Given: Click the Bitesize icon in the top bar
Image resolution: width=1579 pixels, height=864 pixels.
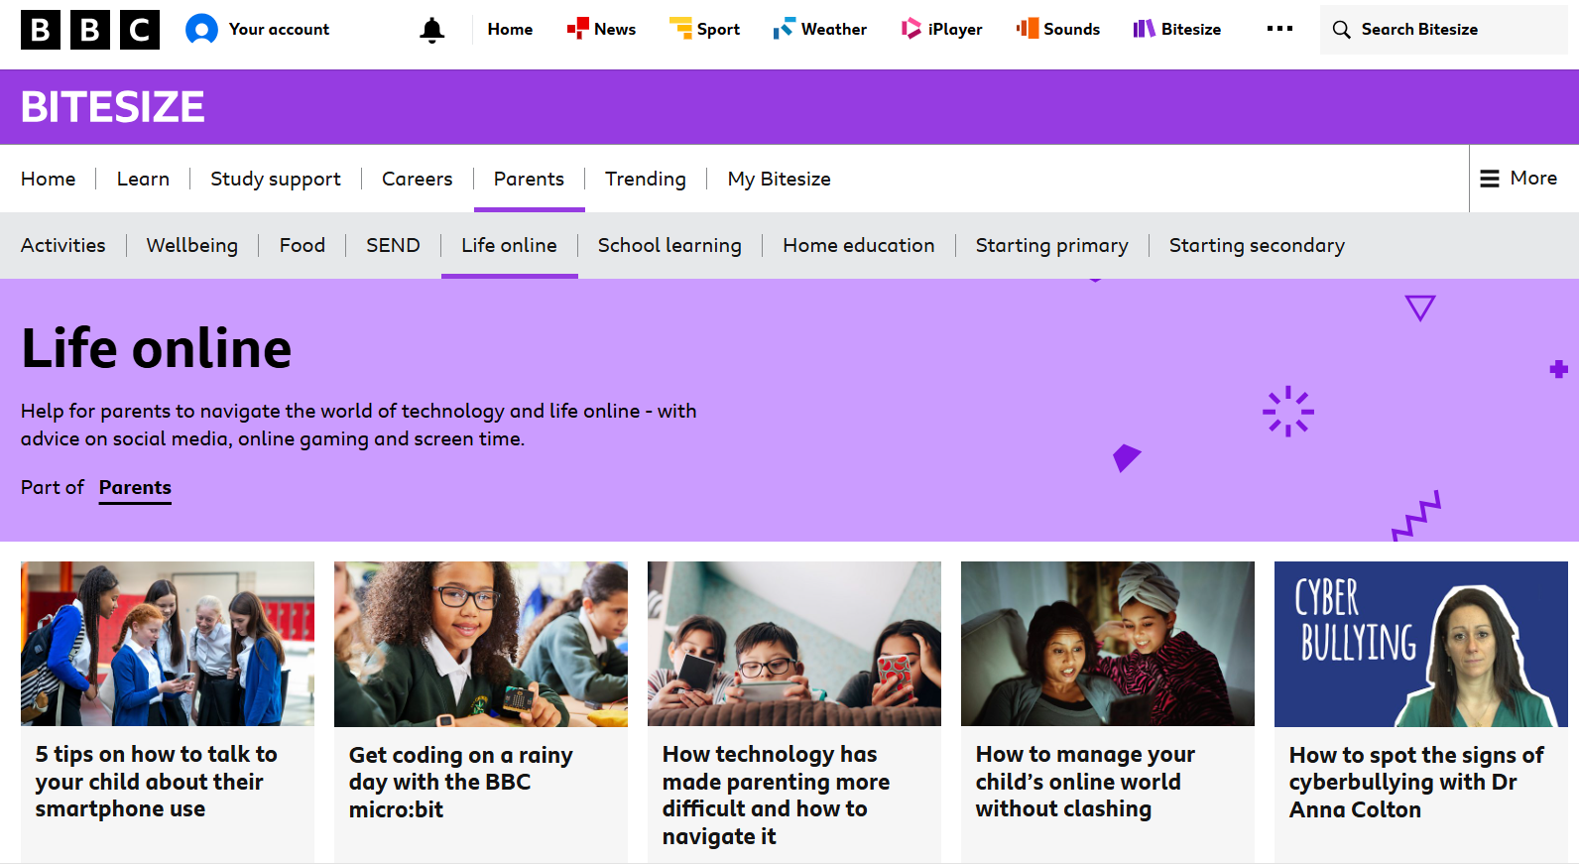Looking at the screenshot, I should click(1145, 29).
